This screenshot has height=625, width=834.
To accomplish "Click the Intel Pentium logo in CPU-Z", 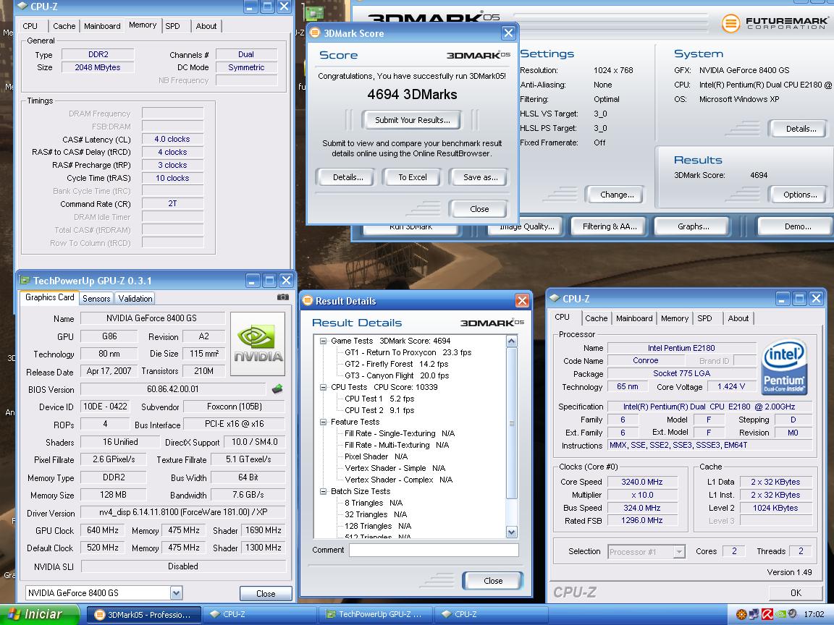I will point(785,367).
